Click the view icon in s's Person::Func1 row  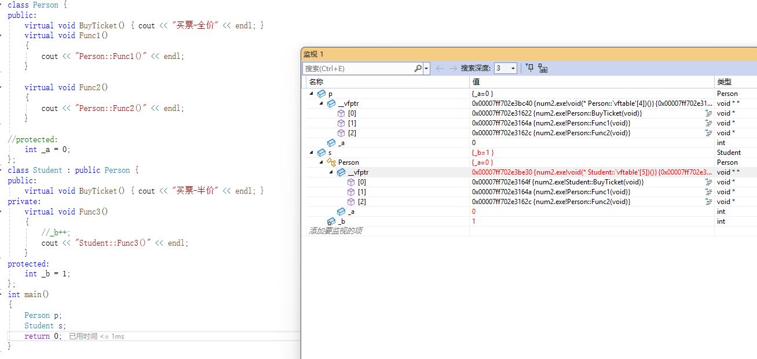click(x=708, y=192)
